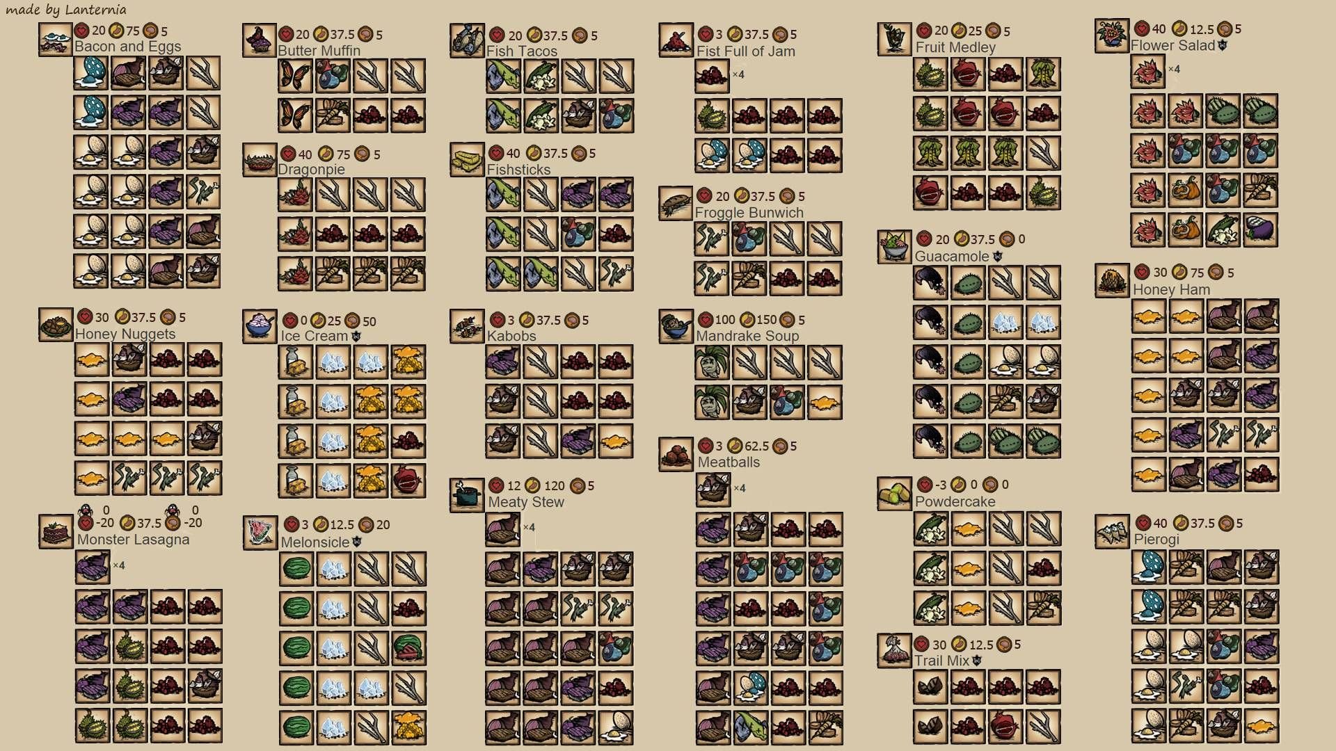Click the Powdercake recipe name
The height and width of the screenshot is (751, 1336).
tap(955, 501)
